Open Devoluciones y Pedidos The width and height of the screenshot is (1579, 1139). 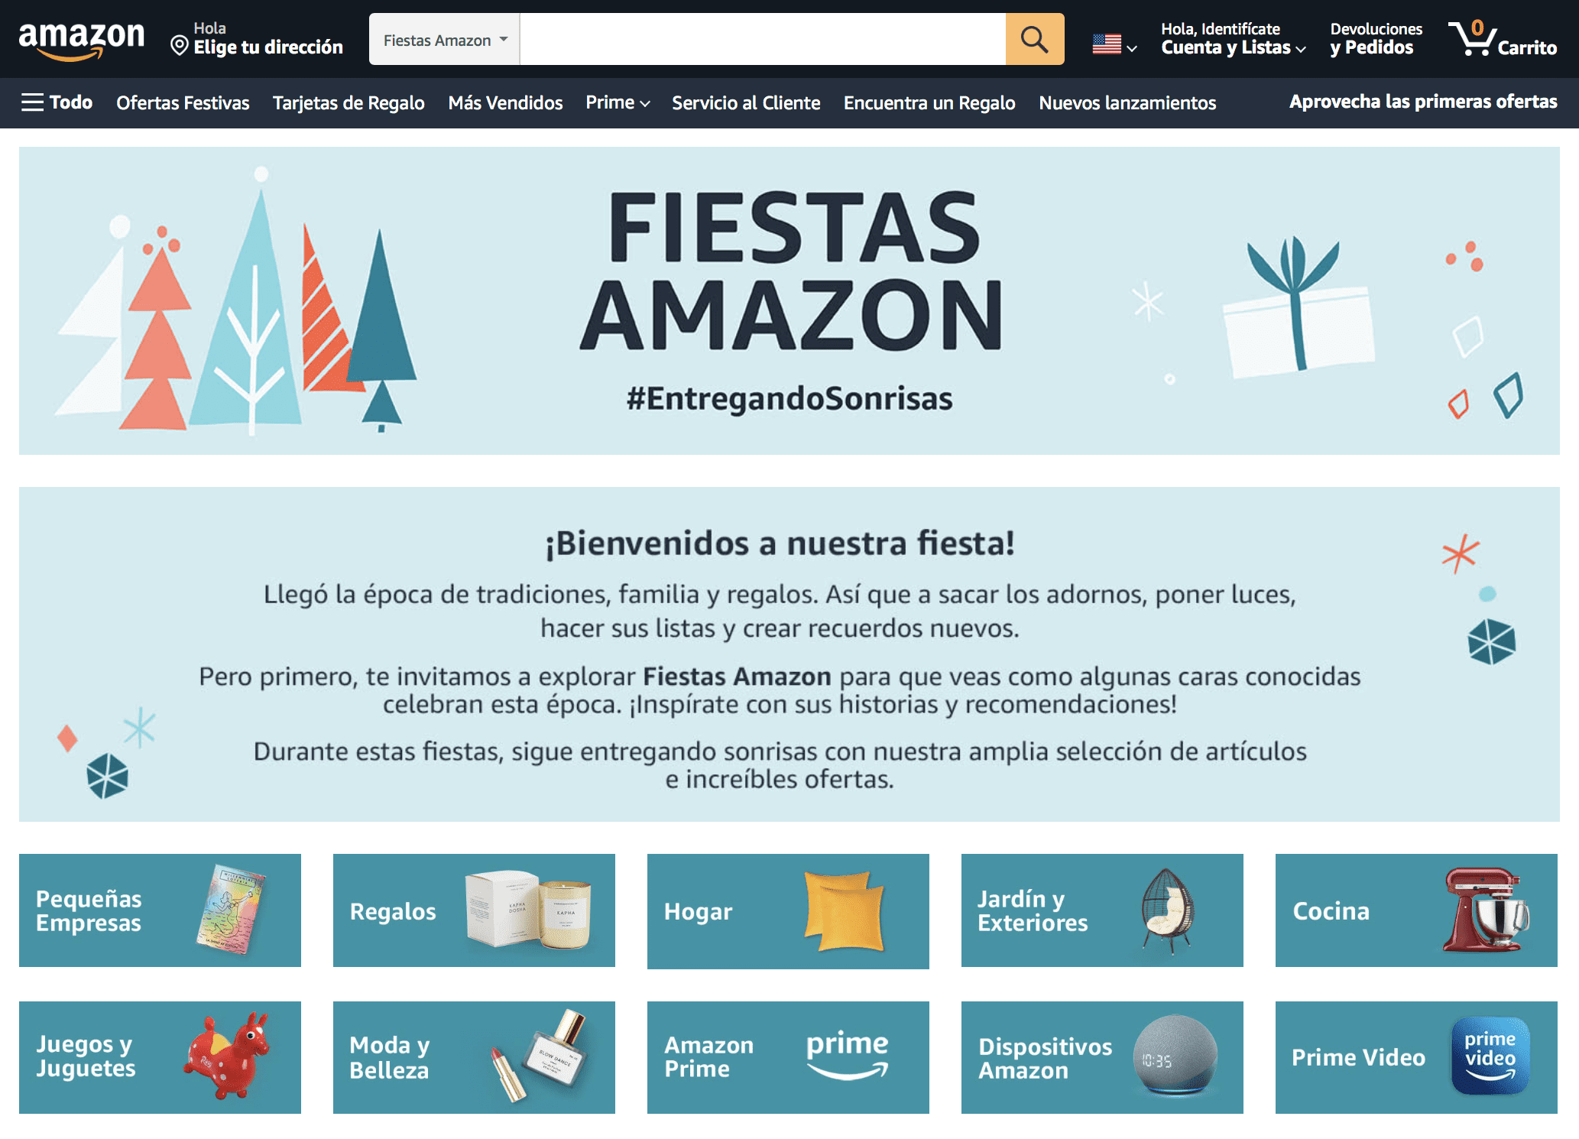pos(1376,39)
